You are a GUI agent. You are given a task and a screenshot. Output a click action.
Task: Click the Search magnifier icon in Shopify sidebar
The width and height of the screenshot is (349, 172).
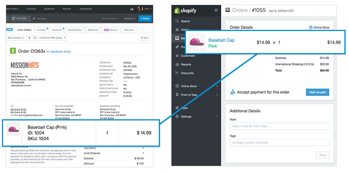(x=177, y=21)
